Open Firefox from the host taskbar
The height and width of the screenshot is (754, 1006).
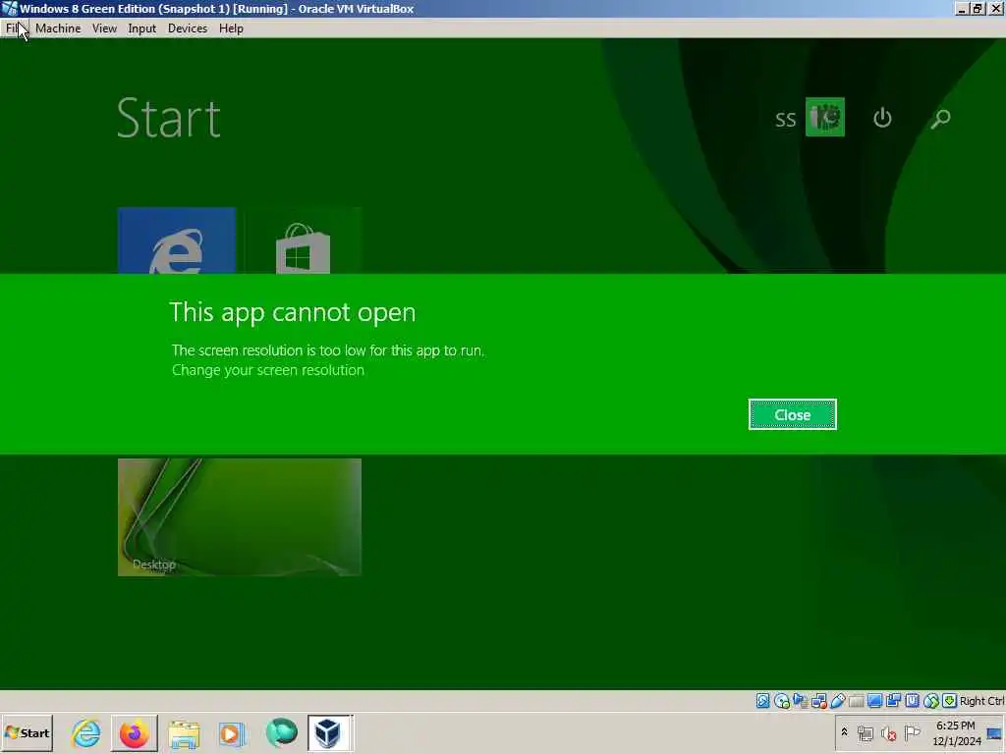(135, 732)
